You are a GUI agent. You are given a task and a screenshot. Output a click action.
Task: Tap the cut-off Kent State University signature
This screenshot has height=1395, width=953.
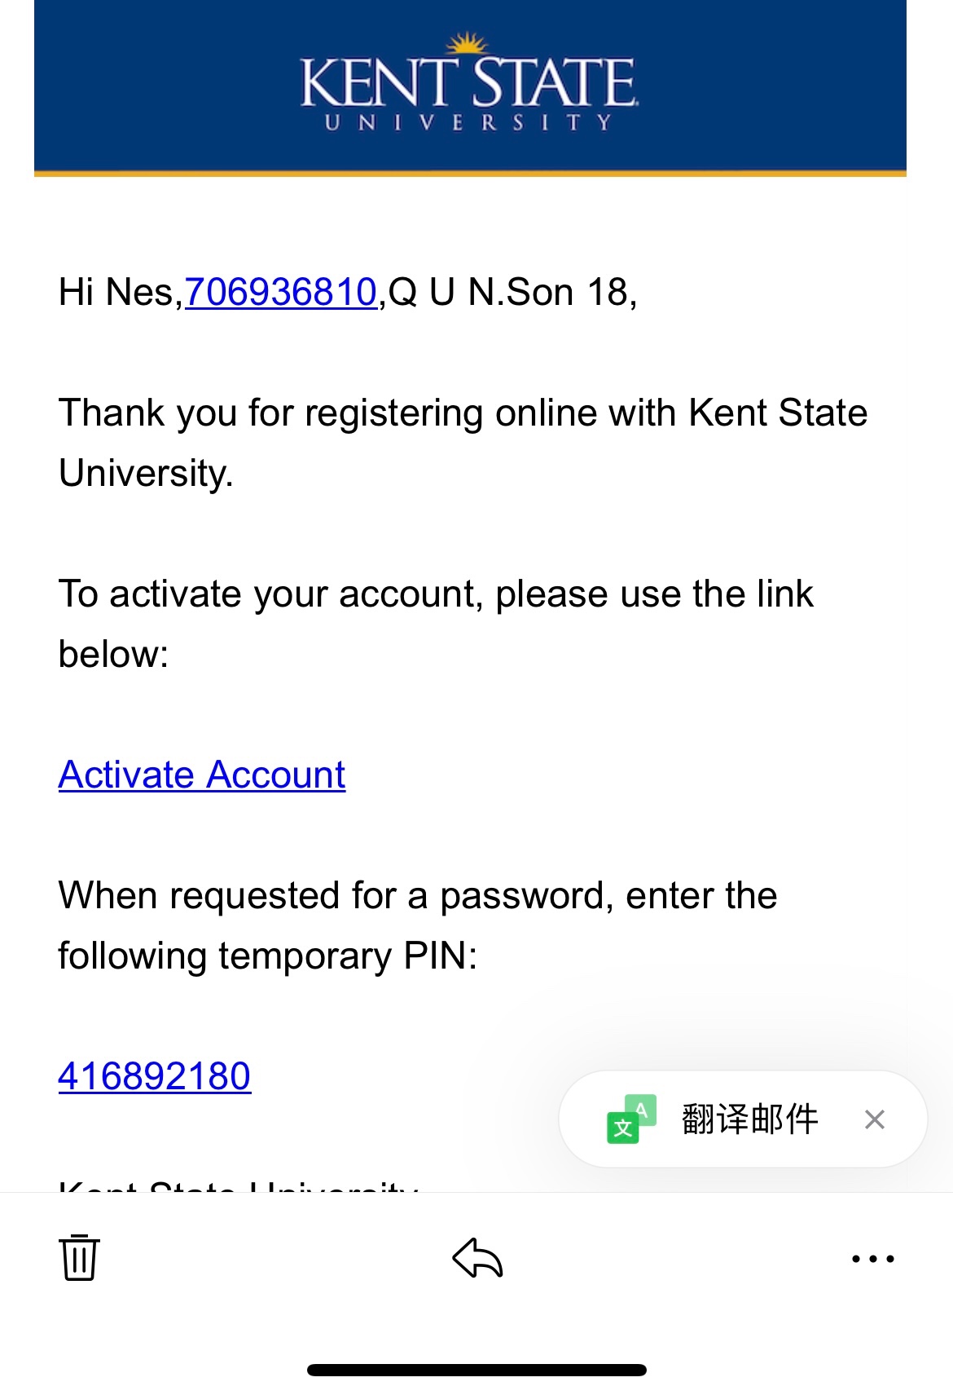pyautogui.click(x=238, y=1185)
